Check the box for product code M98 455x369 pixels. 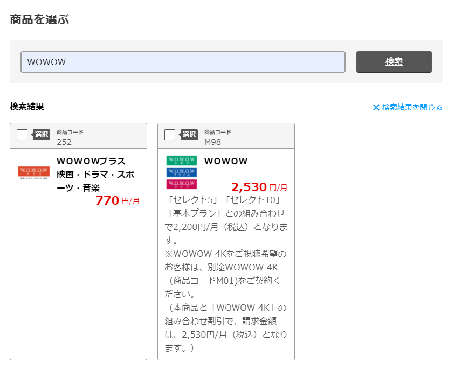click(x=170, y=135)
